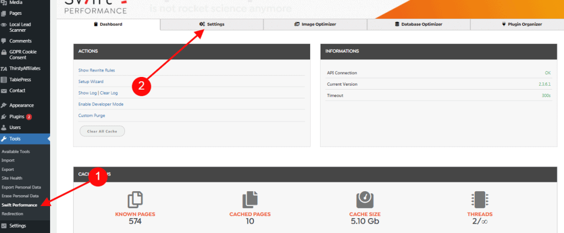
Task: Open ThirstyAffiliates menu item
Action: (x=25, y=69)
